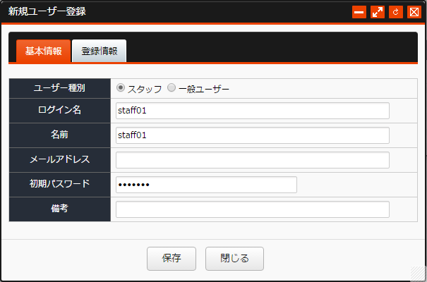427x282 pixels.
Task: Click the resize grip at dialog corner
Action: pyautogui.click(x=418, y=274)
